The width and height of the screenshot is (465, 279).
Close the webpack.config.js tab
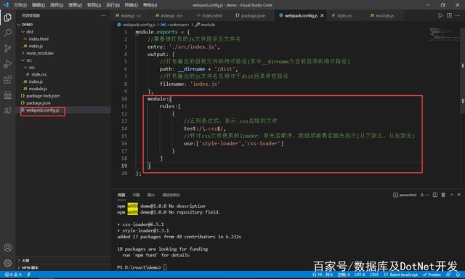pos(322,15)
